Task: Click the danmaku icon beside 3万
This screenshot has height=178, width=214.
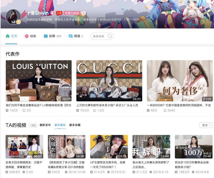Action: pyautogui.click(x=24, y=110)
